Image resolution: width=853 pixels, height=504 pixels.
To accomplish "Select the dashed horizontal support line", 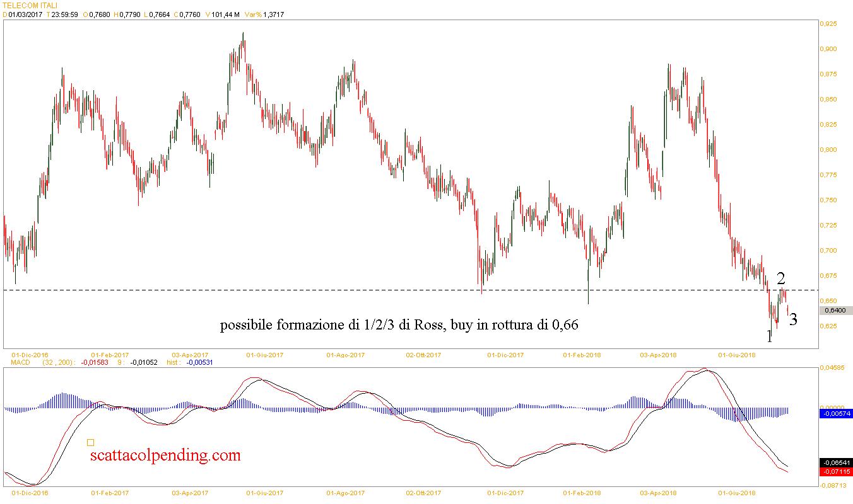I will (x=410, y=290).
